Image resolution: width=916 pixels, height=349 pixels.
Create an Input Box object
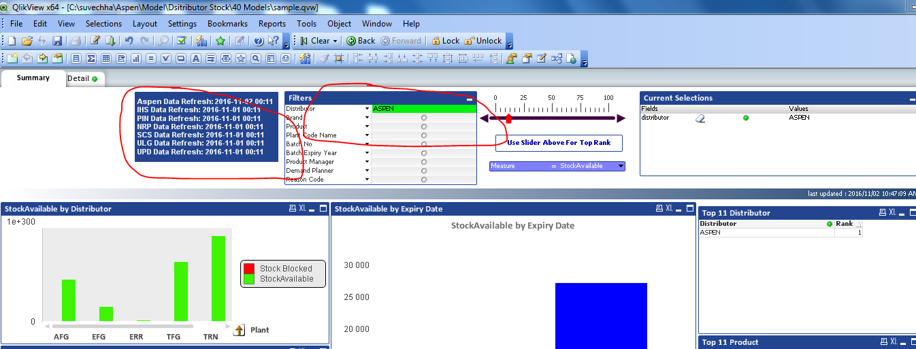pos(151,59)
